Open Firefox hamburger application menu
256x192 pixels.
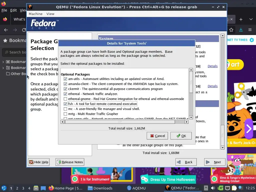coord(250,30)
